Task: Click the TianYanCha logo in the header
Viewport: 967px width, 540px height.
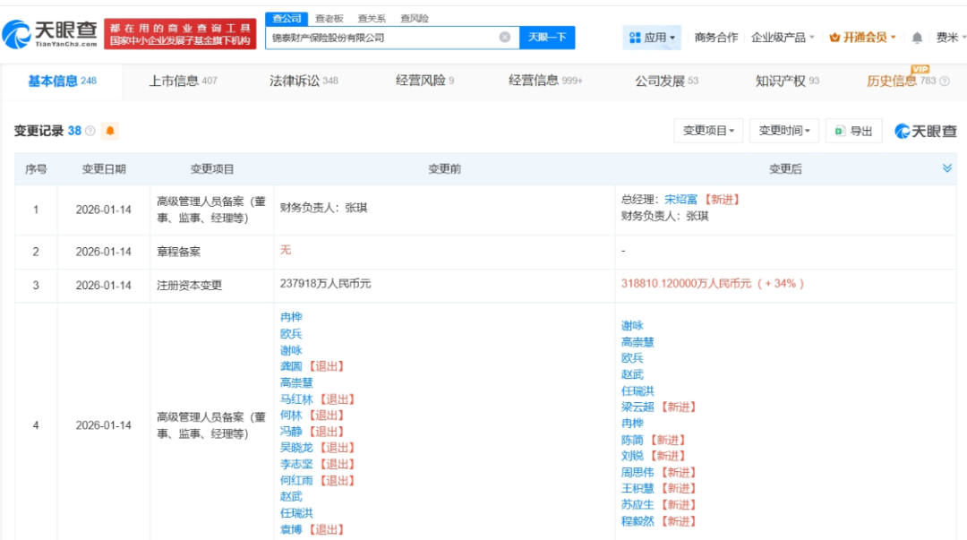Action: pyautogui.click(x=50, y=34)
